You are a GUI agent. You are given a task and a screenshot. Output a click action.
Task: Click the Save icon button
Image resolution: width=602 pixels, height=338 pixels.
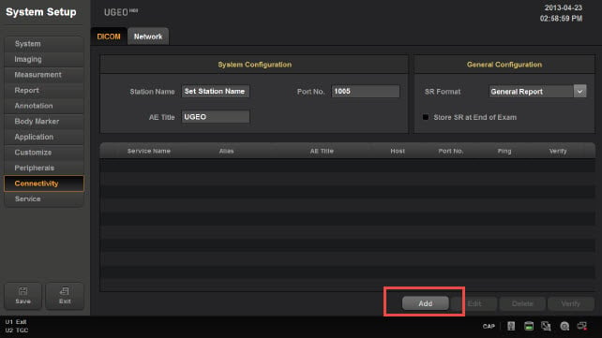pos(23,296)
